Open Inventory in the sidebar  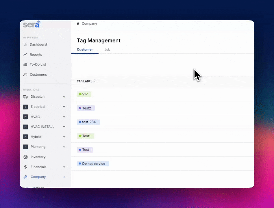(x=38, y=157)
